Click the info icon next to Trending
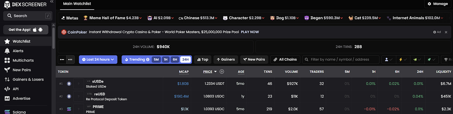453x114 pixels. [x=147, y=59]
